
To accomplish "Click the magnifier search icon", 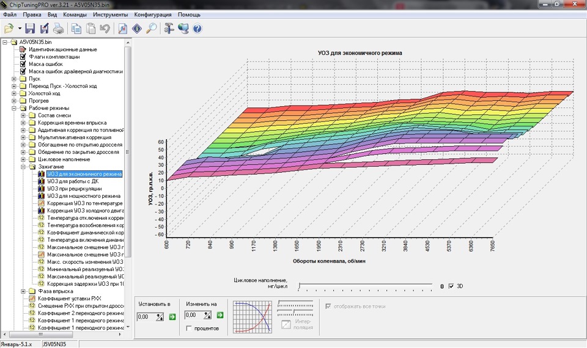I will point(151,28).
